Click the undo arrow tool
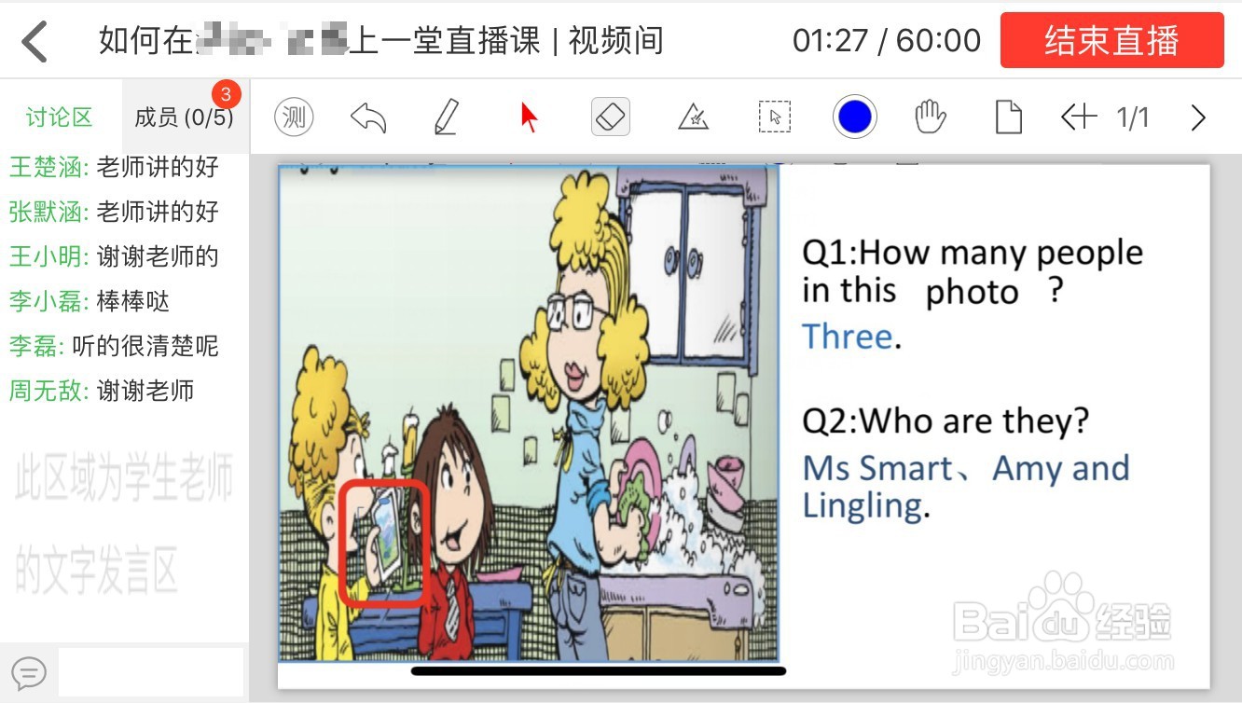 pos(368,117)
